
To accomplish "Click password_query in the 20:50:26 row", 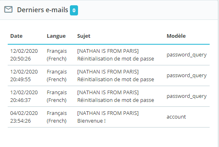I will 186,55.
